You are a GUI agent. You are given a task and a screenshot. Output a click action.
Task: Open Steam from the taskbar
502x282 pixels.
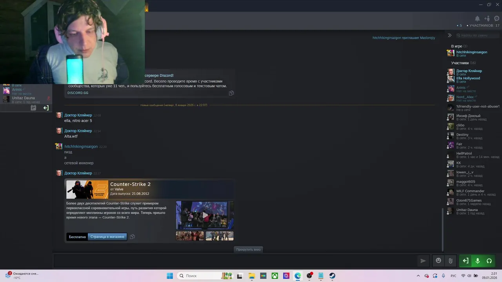tap(333, 276)
